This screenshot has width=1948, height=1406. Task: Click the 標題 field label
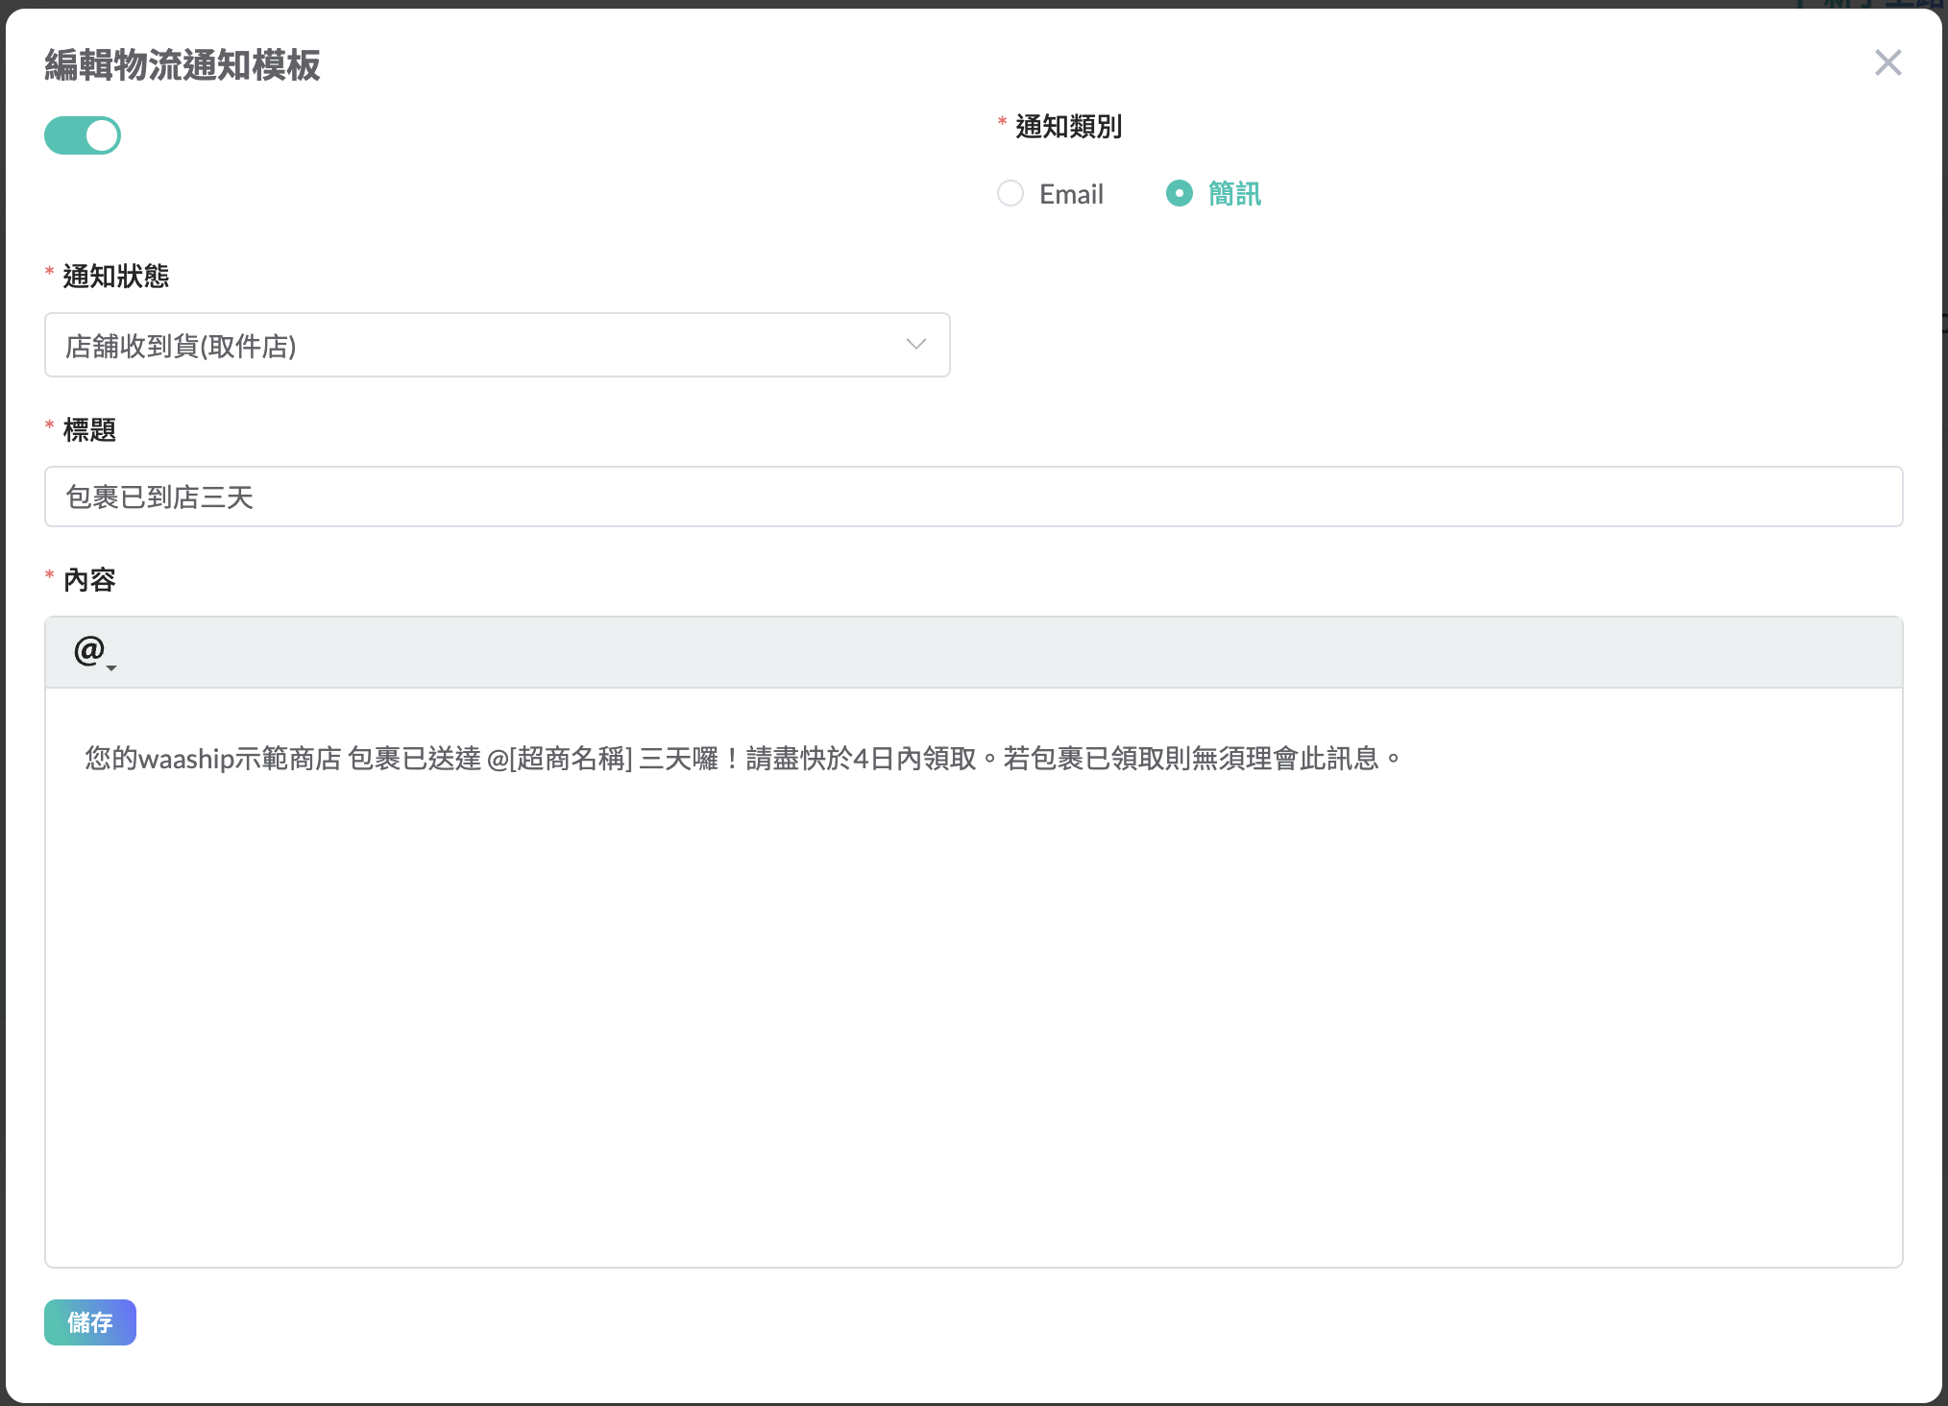click(x=89, y=430)
